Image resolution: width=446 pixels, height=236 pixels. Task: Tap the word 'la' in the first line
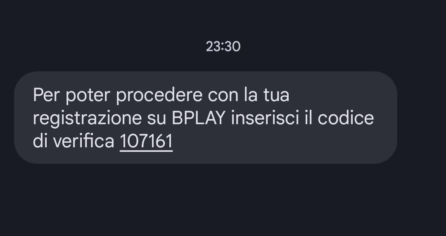point(250,95)
